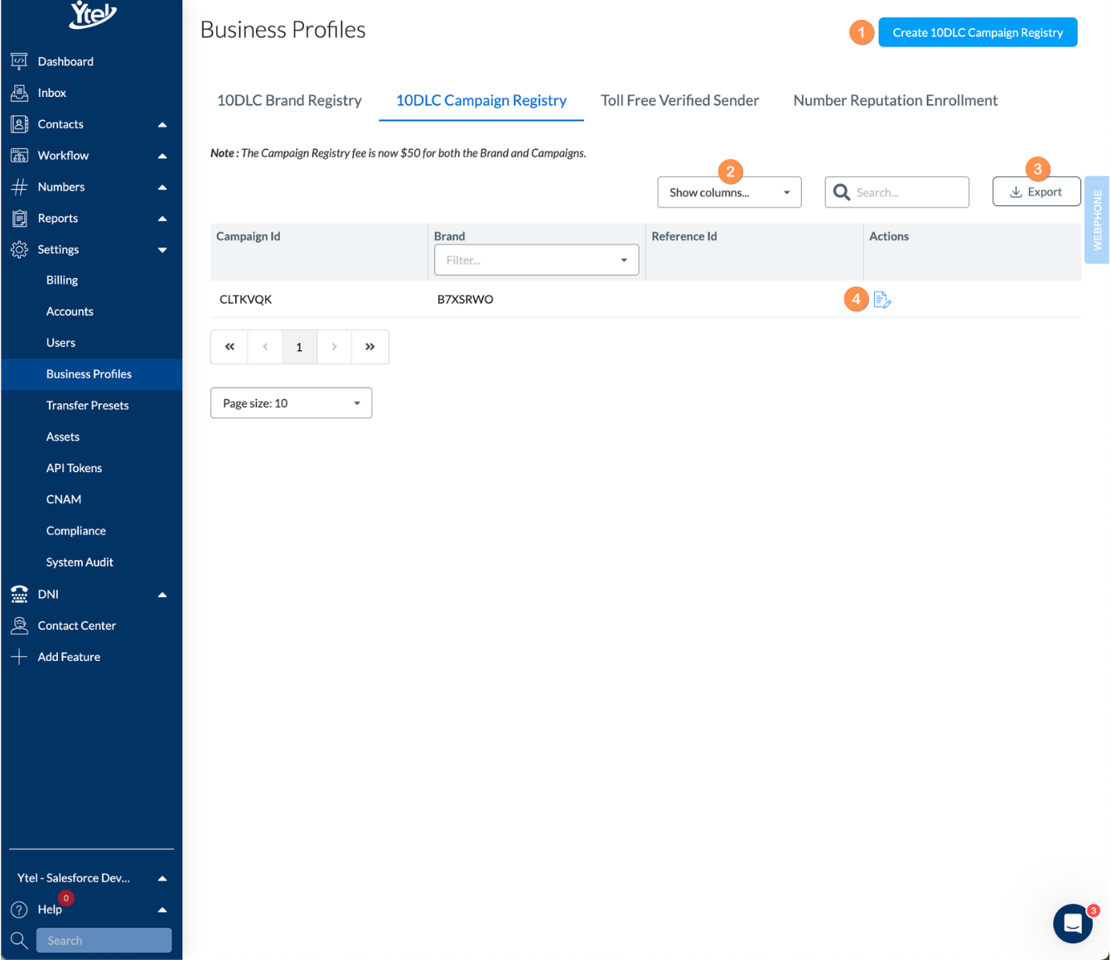Go to first page of results

click(x=229, y=347)
